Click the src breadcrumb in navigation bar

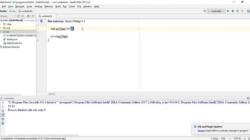point(12,11)
